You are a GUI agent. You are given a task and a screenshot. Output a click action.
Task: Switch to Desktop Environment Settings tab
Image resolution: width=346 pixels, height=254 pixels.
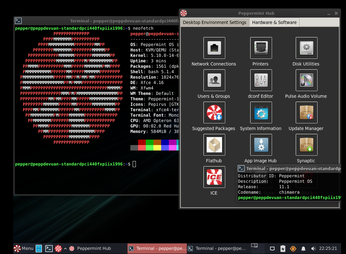tap(214, 22)
